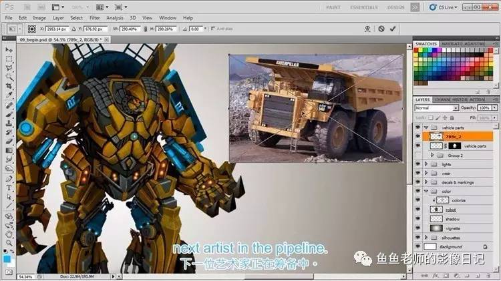Viewport: 501px width, 281px height.
Task: Click the link aspect ratio chain icon
Action: coord(146,29)
